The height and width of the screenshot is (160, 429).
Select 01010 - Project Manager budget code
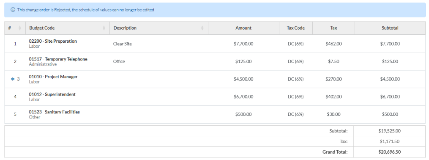[53, 77]
